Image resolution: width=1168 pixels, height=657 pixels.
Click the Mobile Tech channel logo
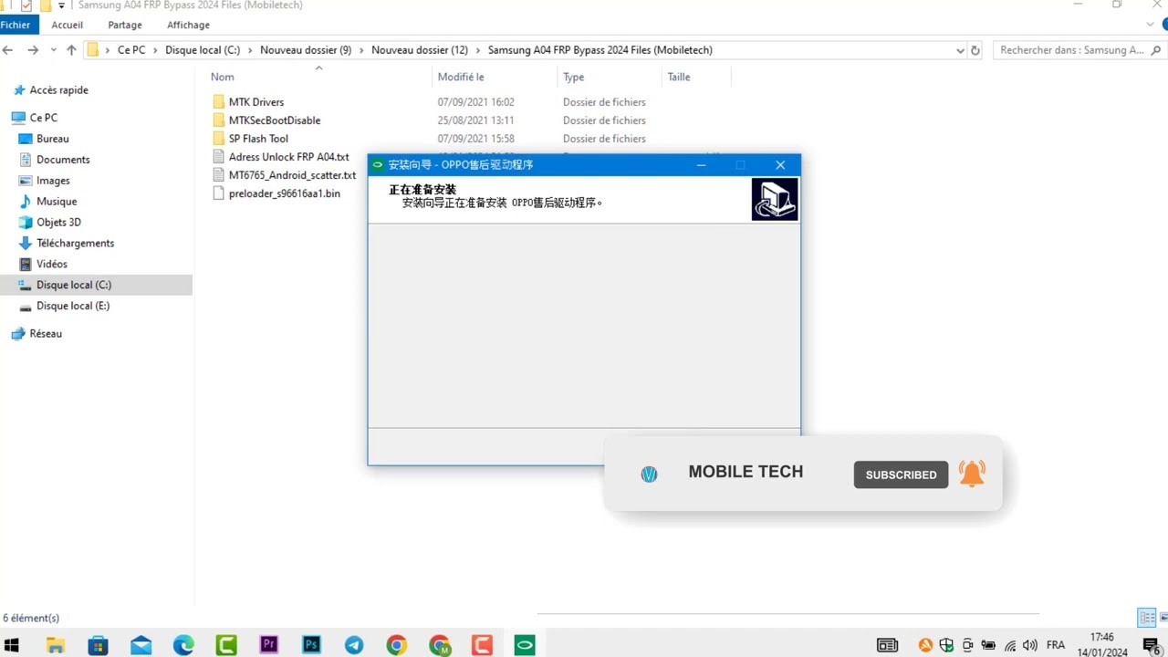[649, 474]
